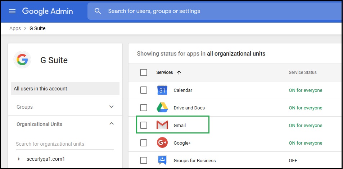Screen dimensions: 343x169
Task: Open the Calendar app icon
Action: pos(162,90)
